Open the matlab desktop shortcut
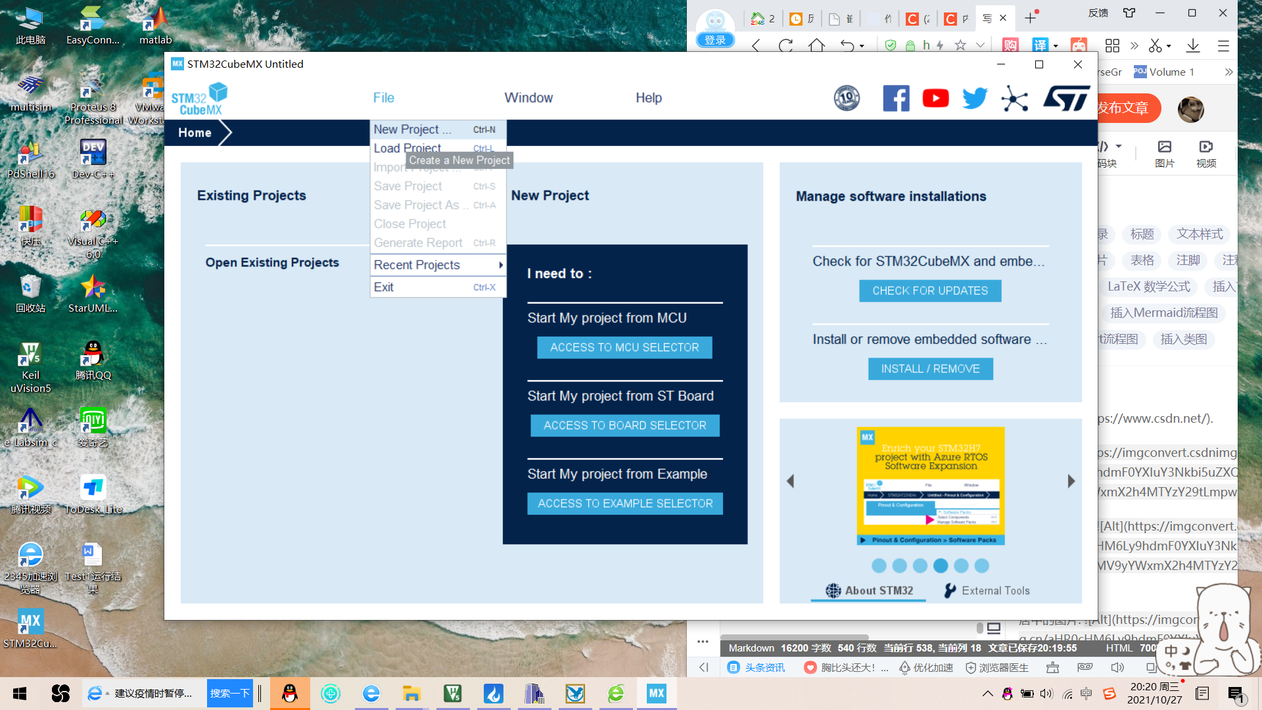1262x710 pixels. click(156, 25)
